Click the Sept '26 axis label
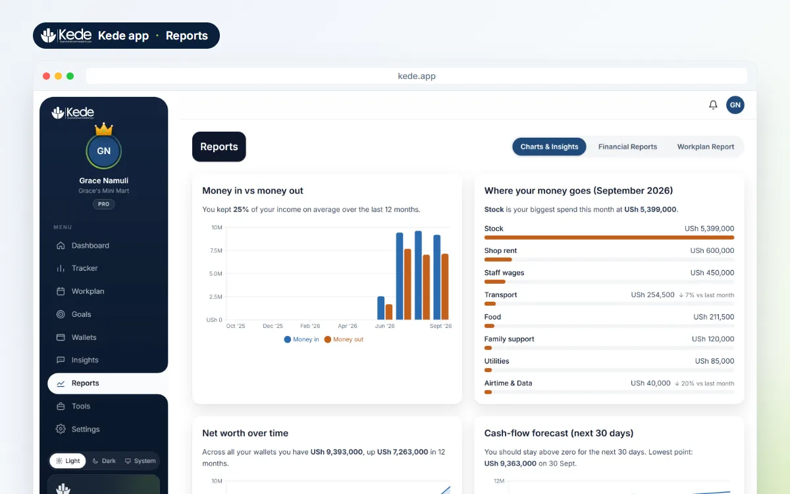790x494 pixels. point(440,326)
